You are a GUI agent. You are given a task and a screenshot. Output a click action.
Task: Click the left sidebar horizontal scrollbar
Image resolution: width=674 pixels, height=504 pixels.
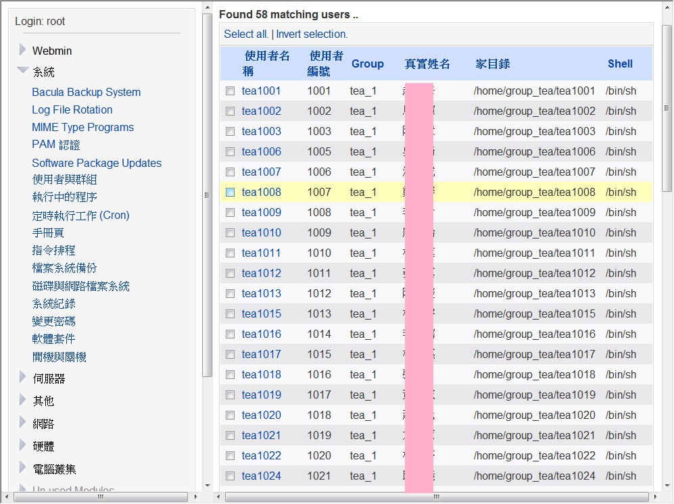click(100, 497)
